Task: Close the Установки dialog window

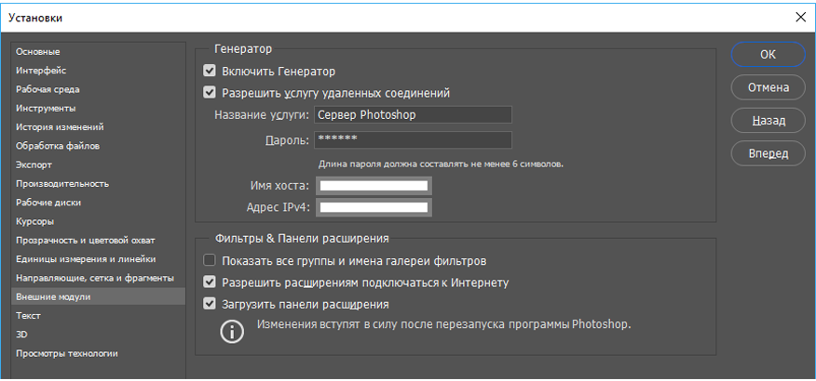Action: pos(799,17)
